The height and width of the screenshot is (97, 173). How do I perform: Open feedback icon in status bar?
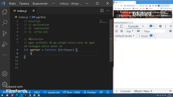click(101, 92)
